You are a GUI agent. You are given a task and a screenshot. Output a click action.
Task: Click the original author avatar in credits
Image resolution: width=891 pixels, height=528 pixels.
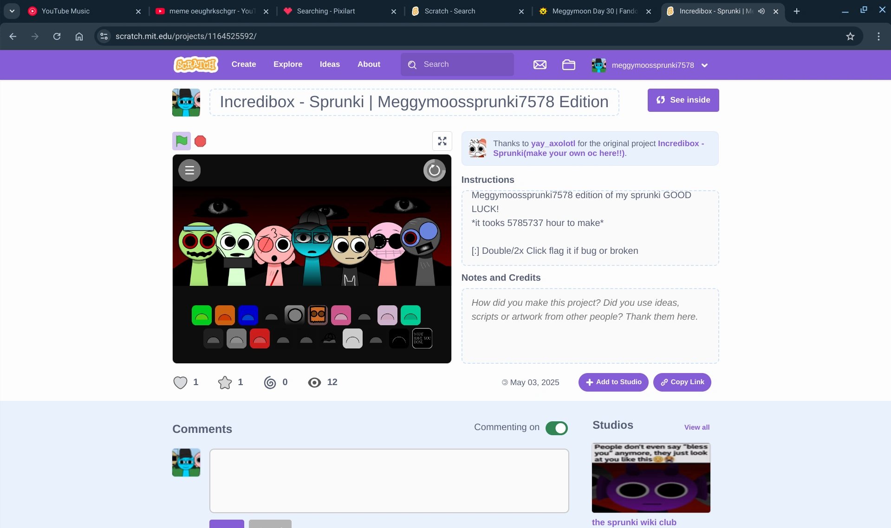(477, 148)
